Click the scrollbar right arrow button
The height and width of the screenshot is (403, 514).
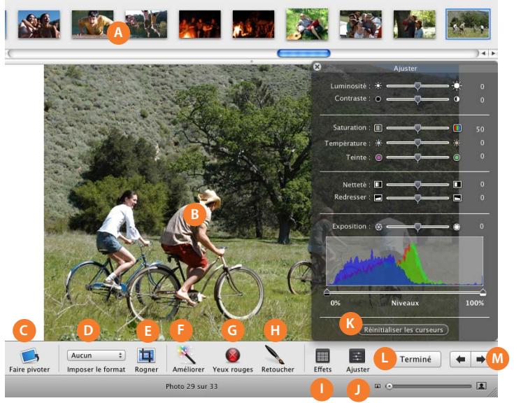[x=493, y=53]
